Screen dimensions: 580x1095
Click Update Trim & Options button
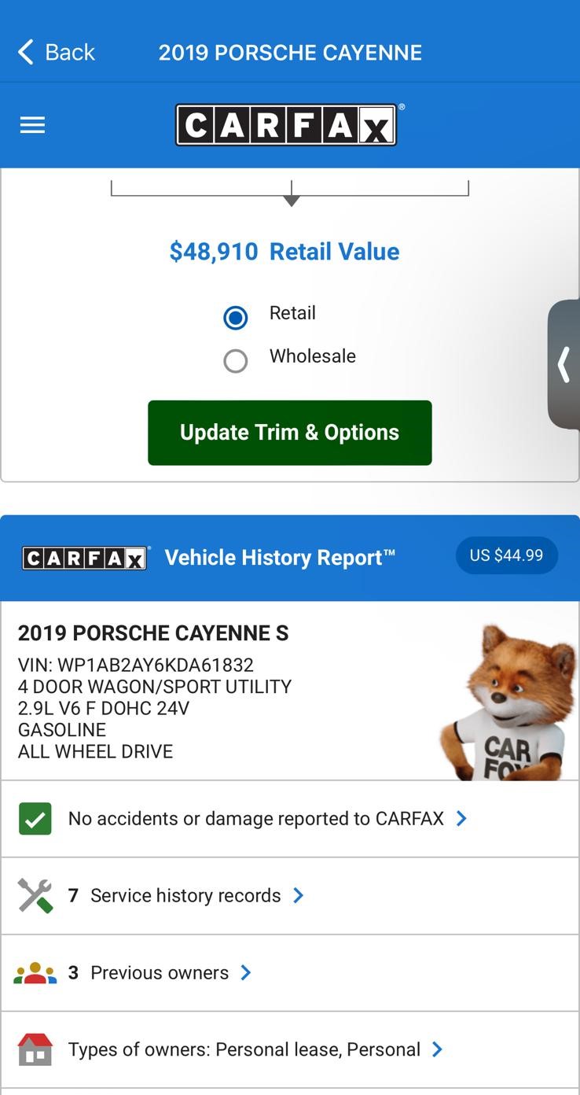[x=290, y=433]
